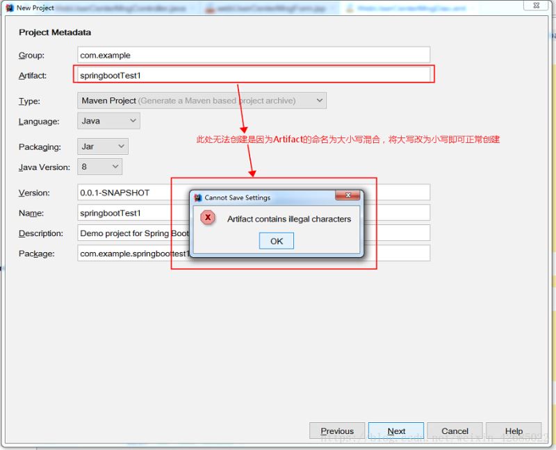Focus the Description text field

tap(132, 233)
